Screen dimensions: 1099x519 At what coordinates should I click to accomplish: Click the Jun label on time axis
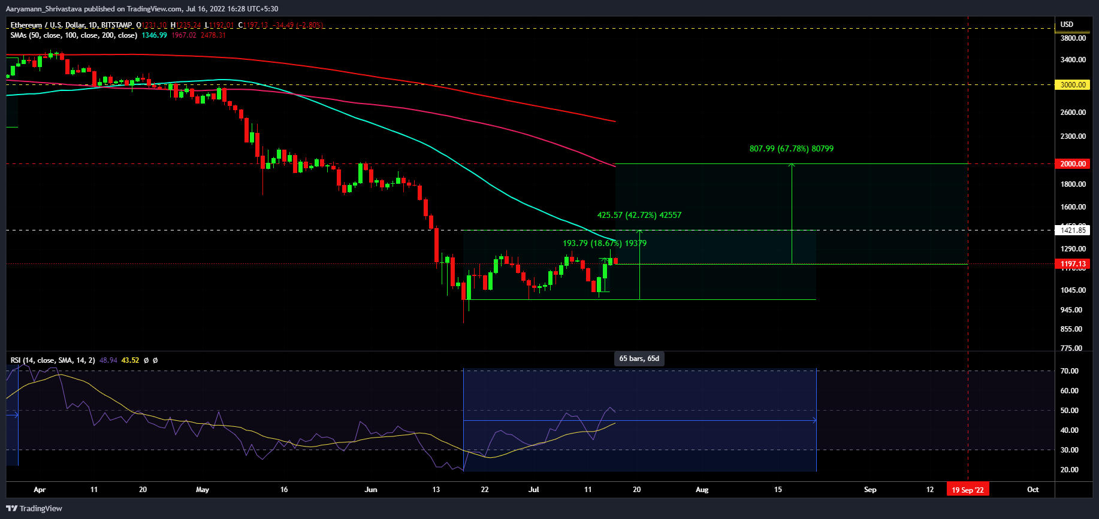[x=371, y=490]
